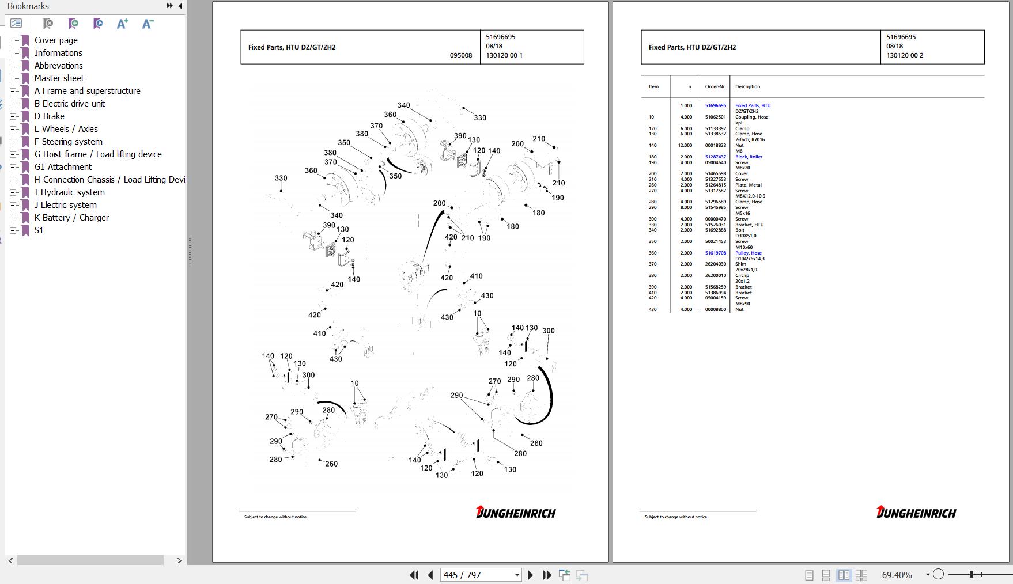The image size is (1013, 584).
Task: Select the I Hydraulic system bookmark
Action: (69, 192)
